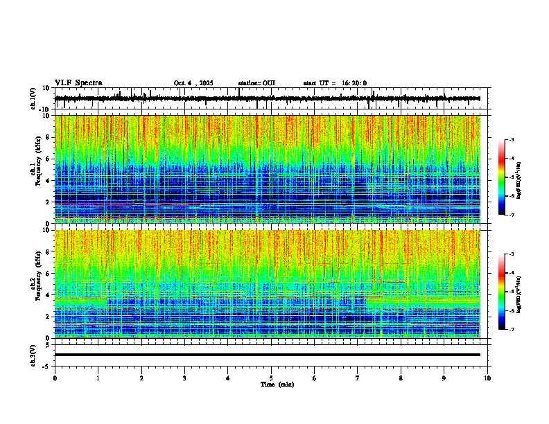
Task: Click the "-3" tick on ch.1 color bar
Action: (x=511, y=139)
